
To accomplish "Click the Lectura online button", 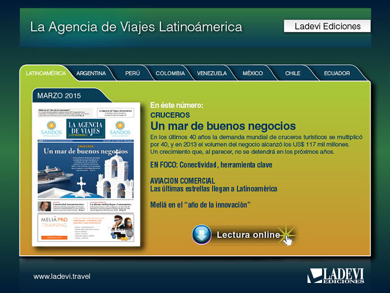I will 244,235.
